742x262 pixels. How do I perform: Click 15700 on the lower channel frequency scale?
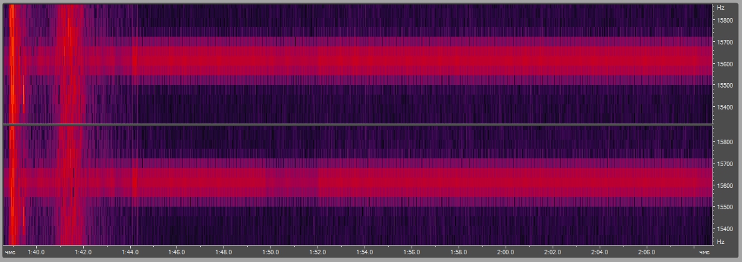725,164
